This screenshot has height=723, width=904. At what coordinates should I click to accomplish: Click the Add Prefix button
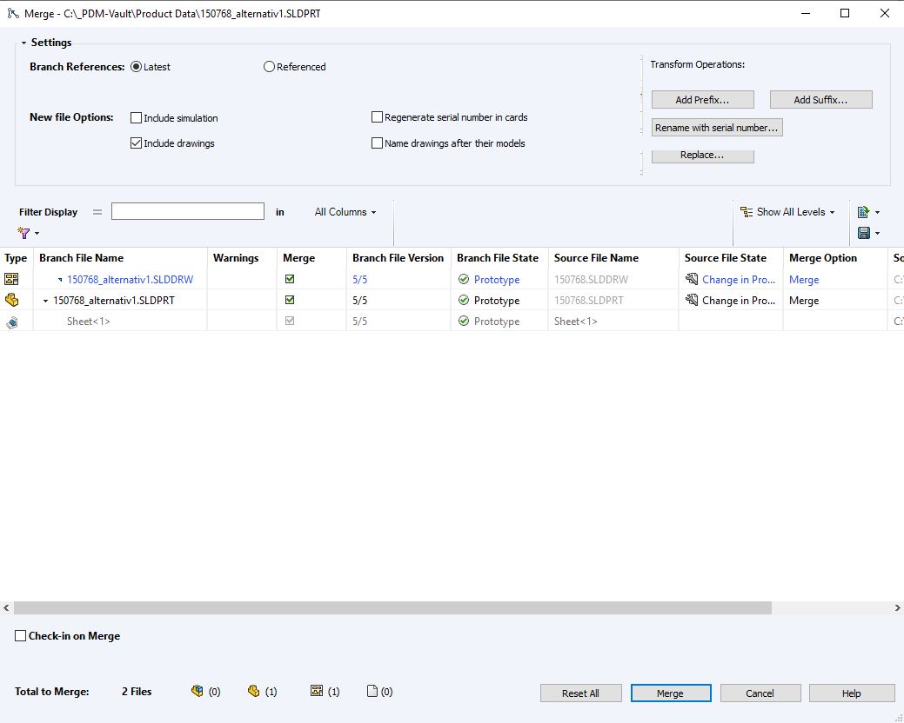coord(702,100)
